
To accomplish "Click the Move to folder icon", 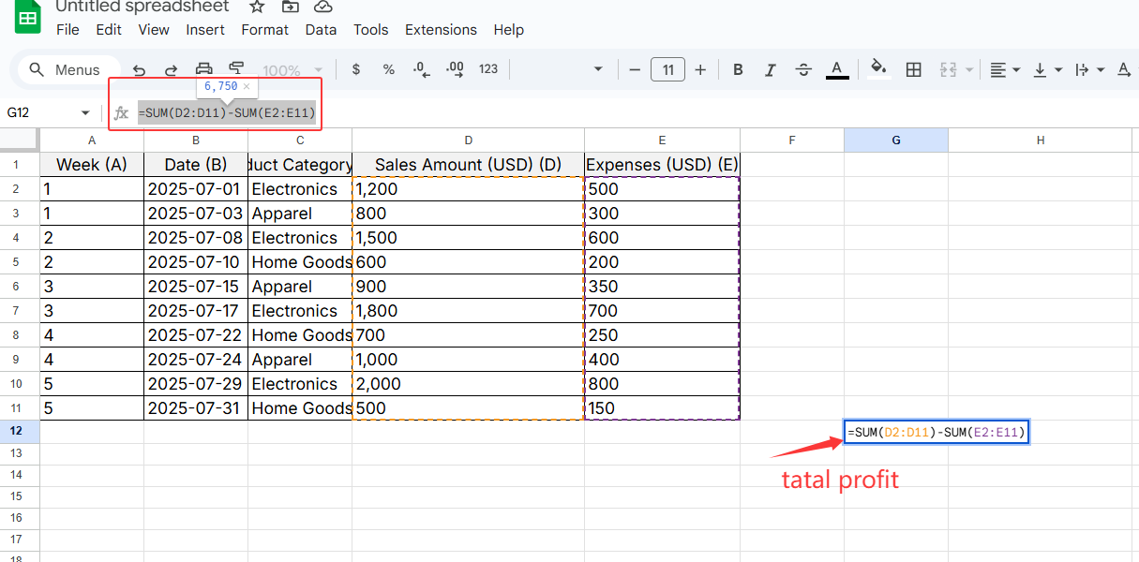I will (x=291, y=7).
